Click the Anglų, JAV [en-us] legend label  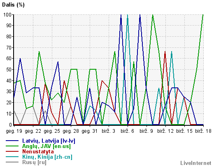pyautogui.click(x=47, y=146)
